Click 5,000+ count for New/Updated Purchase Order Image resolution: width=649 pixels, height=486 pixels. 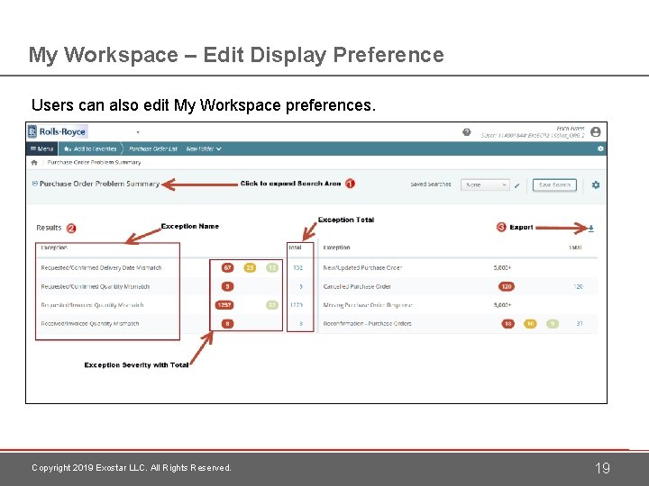pyautogui.click(x=502, y=268)
